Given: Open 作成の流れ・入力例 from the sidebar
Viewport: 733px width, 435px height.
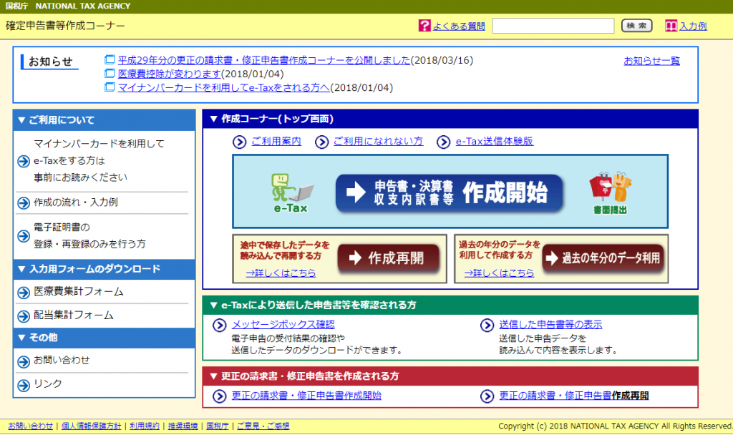Looking at the screenshot, I should pyautogui.click(x=75, y=202).
